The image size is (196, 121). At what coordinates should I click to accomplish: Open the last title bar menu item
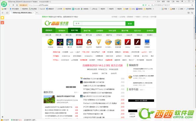178,1
